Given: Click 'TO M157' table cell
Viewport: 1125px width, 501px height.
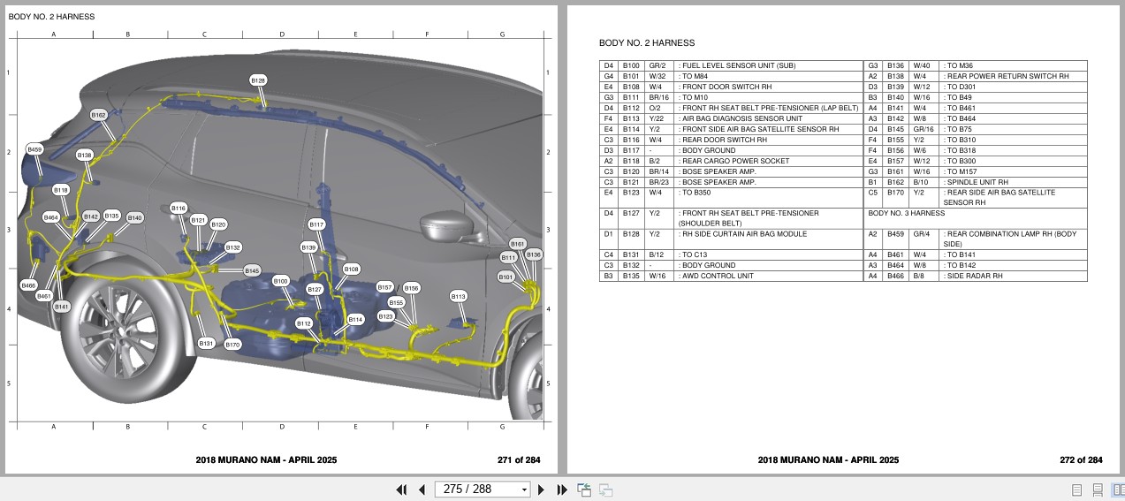Looking at the screenshot, I should [1014, 171].
